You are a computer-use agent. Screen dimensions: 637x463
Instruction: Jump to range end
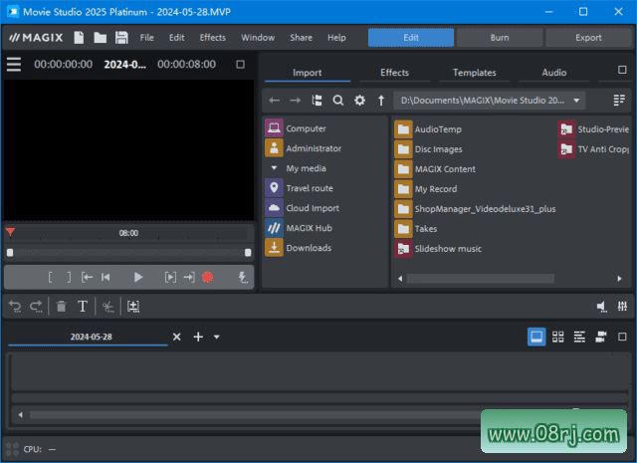point(189,277)
